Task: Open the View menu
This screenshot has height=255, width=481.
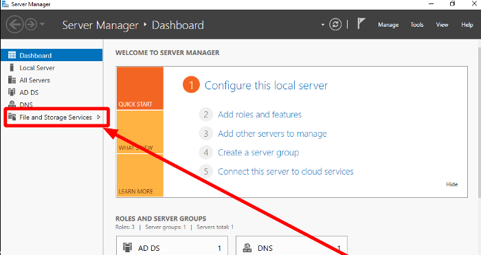Action: [x=442, y=25]
